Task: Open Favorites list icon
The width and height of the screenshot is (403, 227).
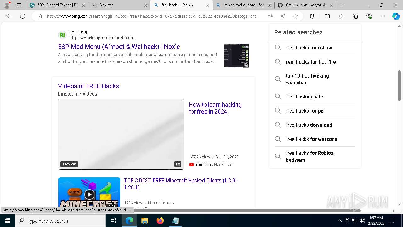Action: [341, 16]
